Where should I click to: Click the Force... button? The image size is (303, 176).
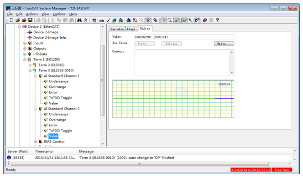pyautogui.click(x=144, y=44)
